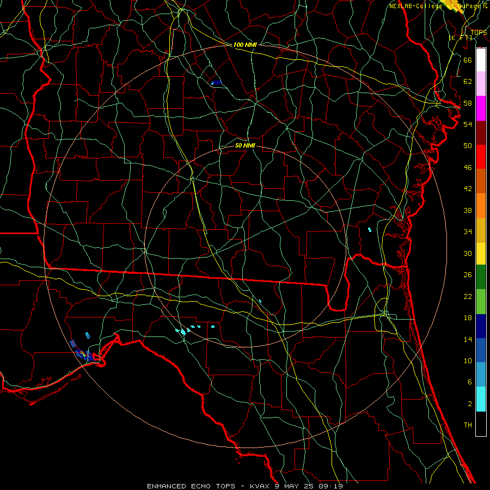Click the yellow-orange echo at the top right corner
490x490 pixels.
(x=452, y=6)
